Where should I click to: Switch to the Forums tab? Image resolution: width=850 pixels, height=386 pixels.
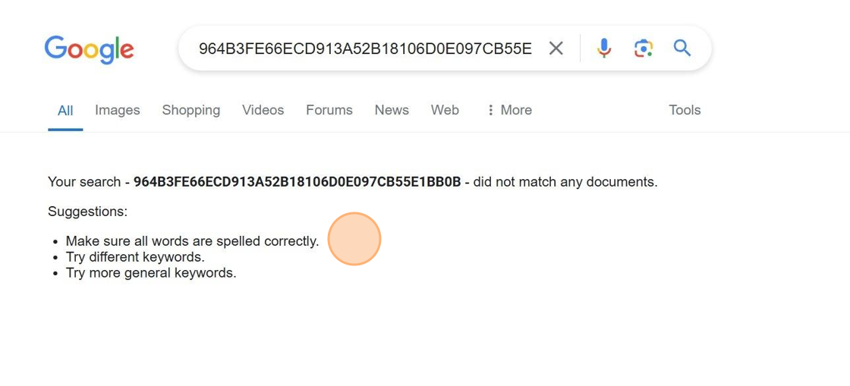coord(329,110)
